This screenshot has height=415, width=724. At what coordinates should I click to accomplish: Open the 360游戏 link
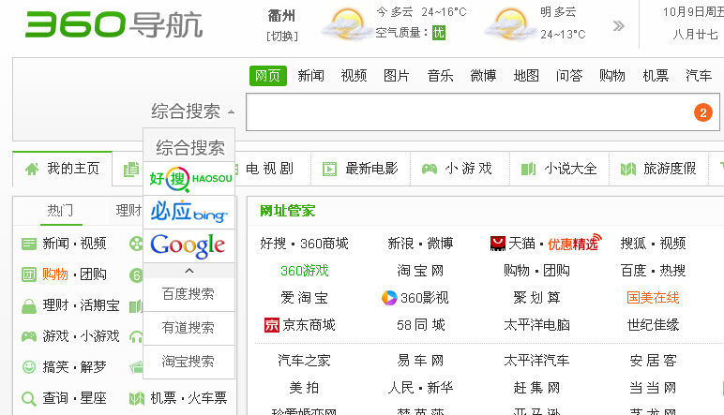pos(304,271)
